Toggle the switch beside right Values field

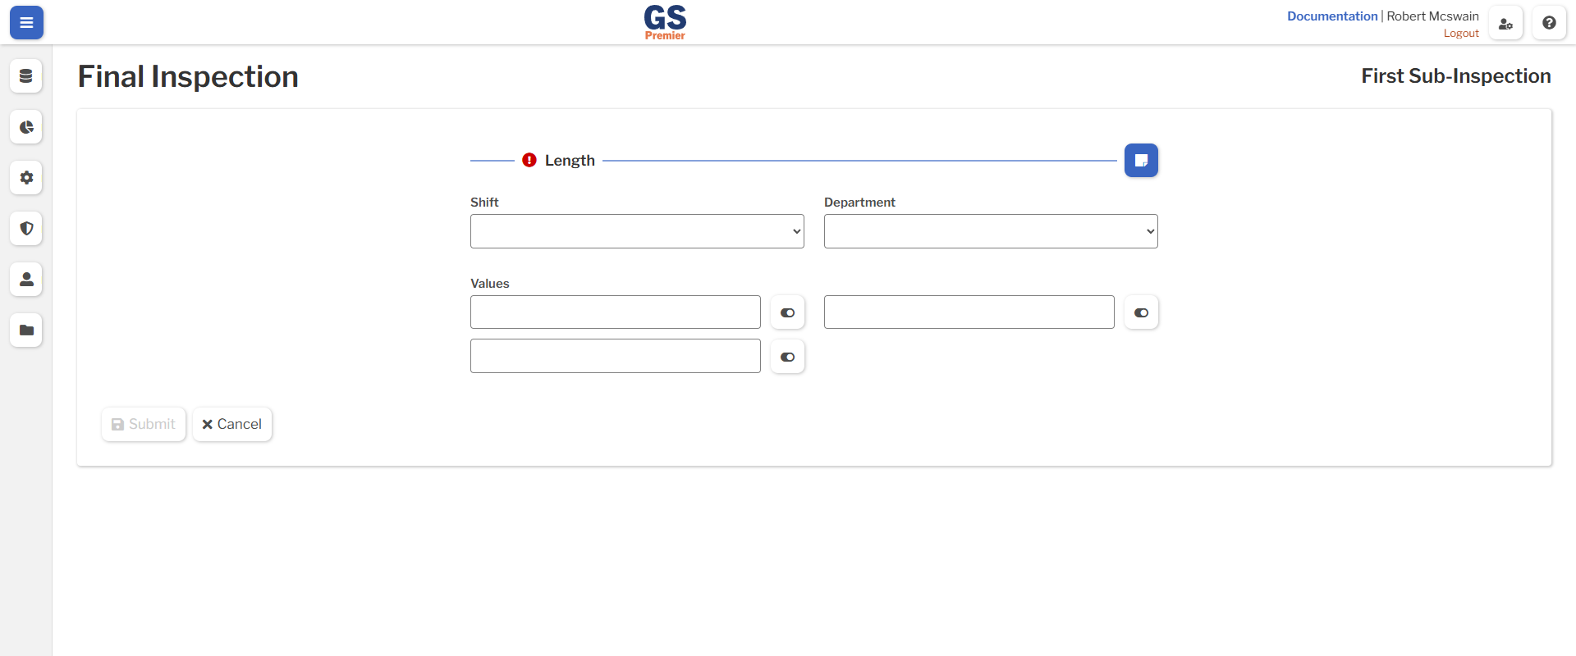coord(1141,312)
